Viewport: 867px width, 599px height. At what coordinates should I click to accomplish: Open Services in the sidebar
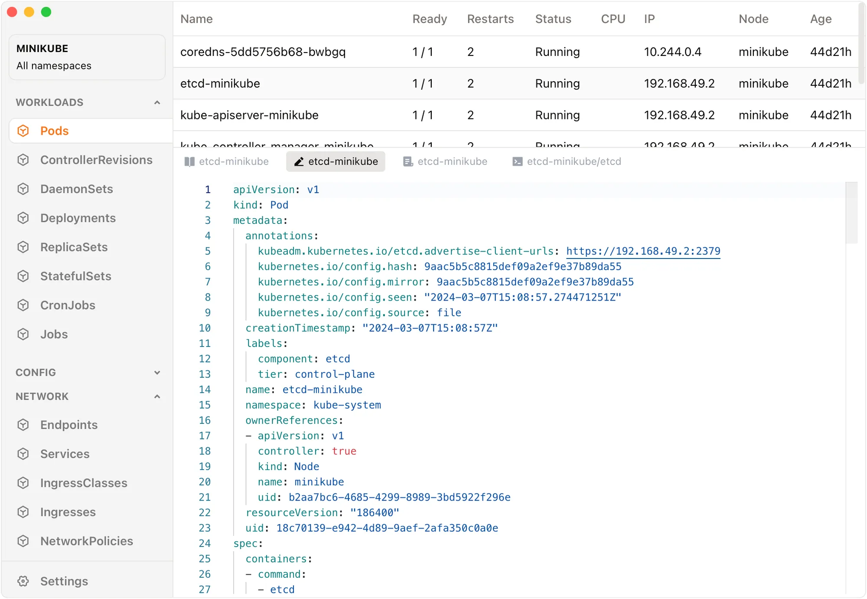(91, 454)
